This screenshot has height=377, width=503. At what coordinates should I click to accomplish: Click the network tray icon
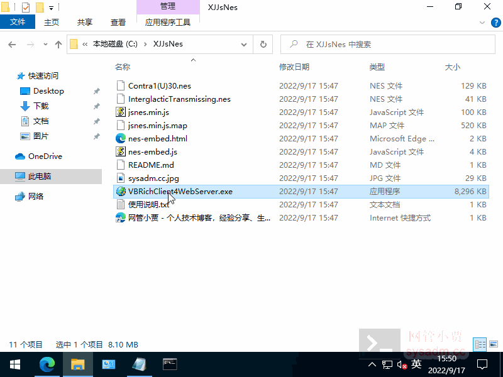pos(387,364)
